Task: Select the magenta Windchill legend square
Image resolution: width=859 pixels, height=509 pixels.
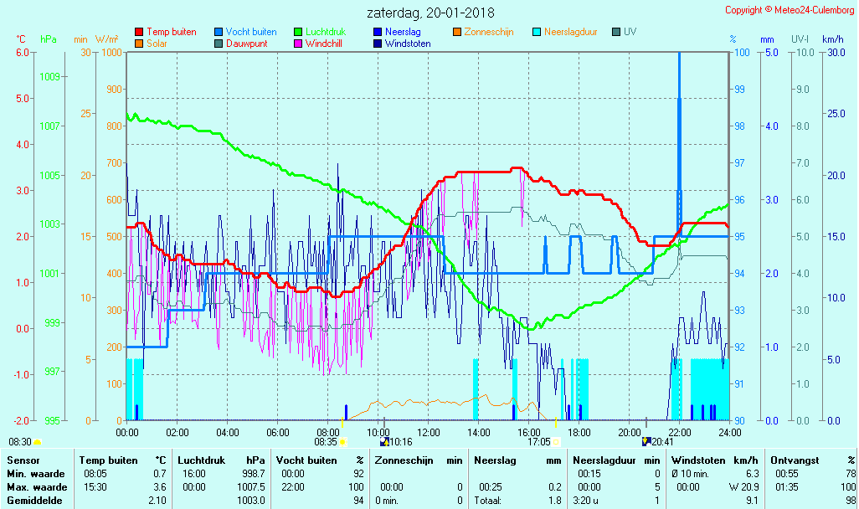Action: 298,44
